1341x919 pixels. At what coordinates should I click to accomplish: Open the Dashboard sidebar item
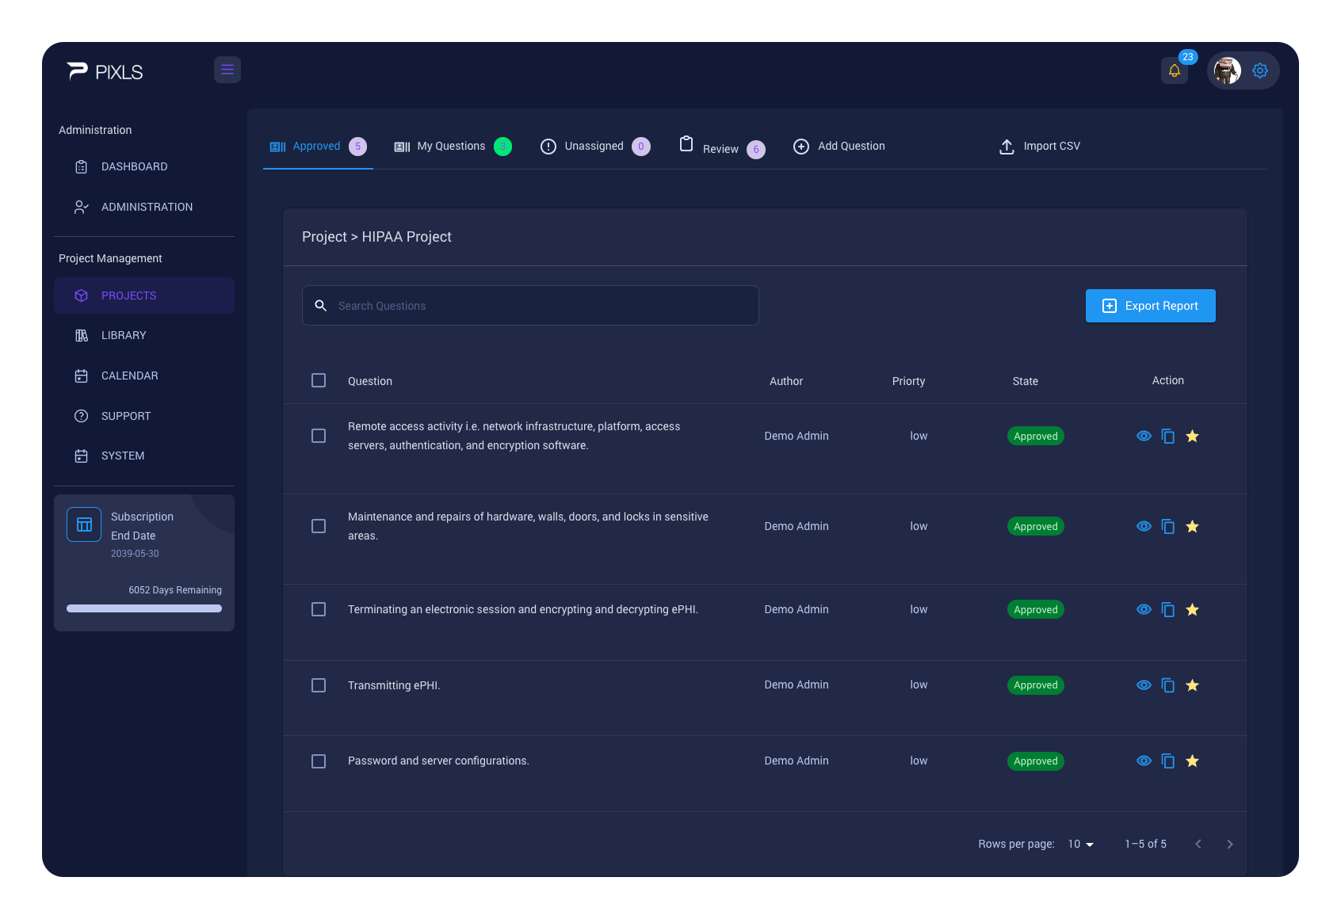pyautogui.click(x=144, y=166)
